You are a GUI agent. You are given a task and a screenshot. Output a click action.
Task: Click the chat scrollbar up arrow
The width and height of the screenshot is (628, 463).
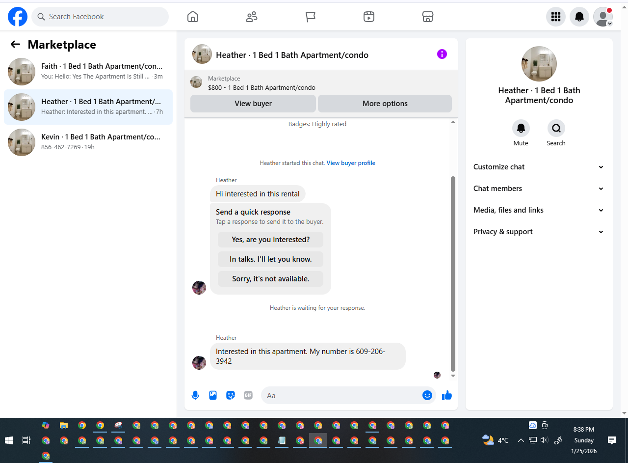453,122
